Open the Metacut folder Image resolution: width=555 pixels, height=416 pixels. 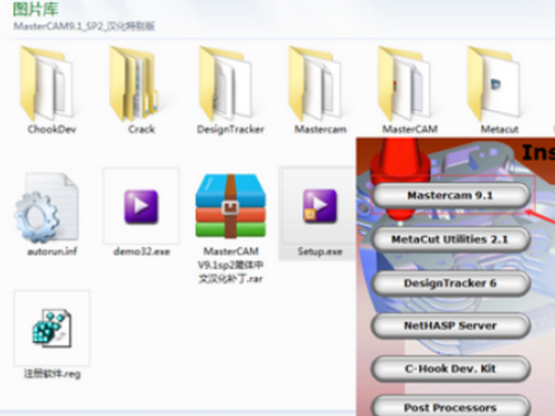(x=493, y=83)
